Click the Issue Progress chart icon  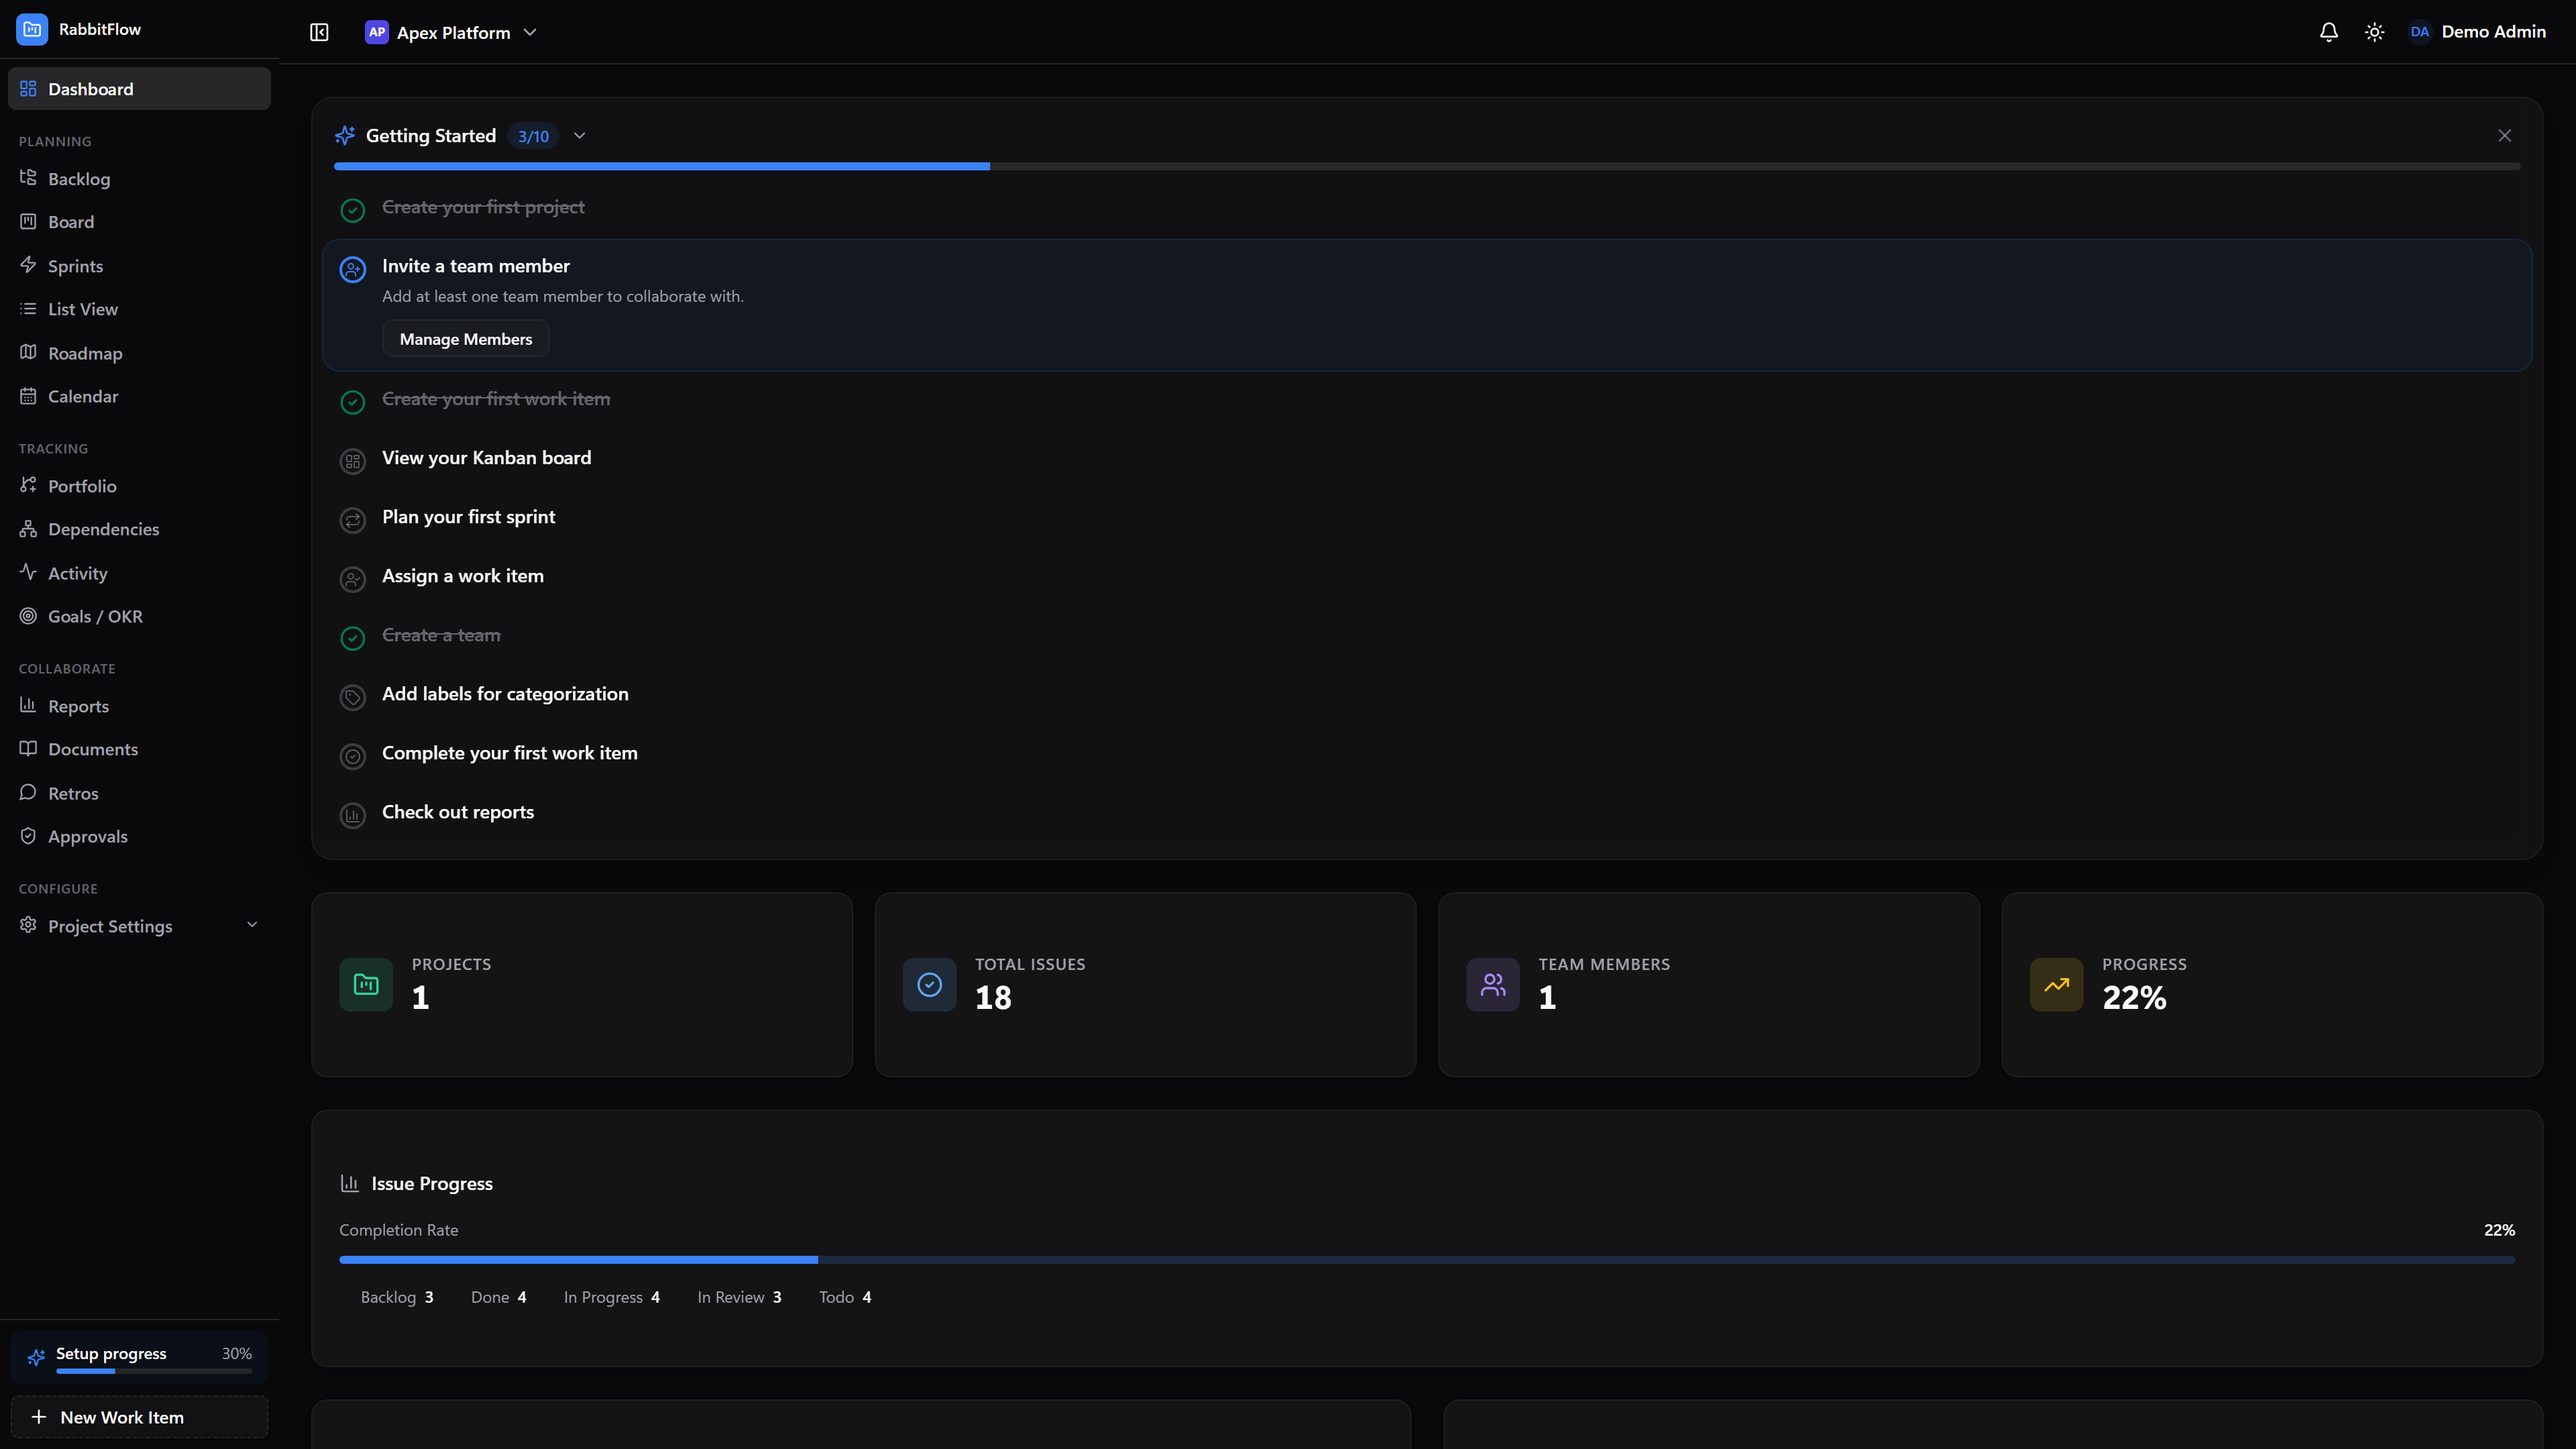pos(350,1184)
